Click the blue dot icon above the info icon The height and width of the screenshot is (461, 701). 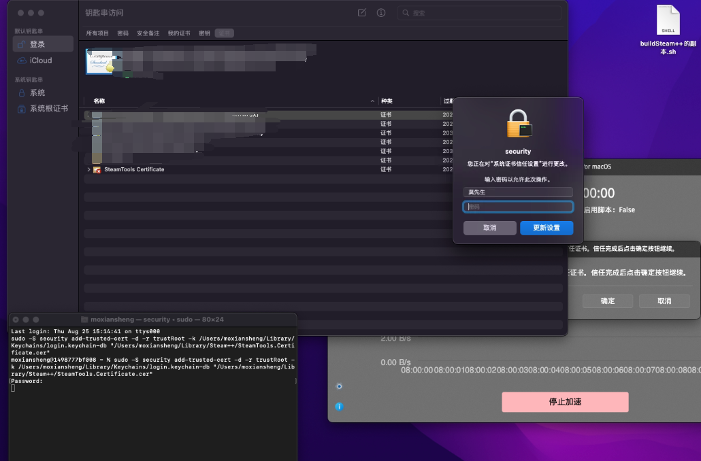tap(339, 386)
